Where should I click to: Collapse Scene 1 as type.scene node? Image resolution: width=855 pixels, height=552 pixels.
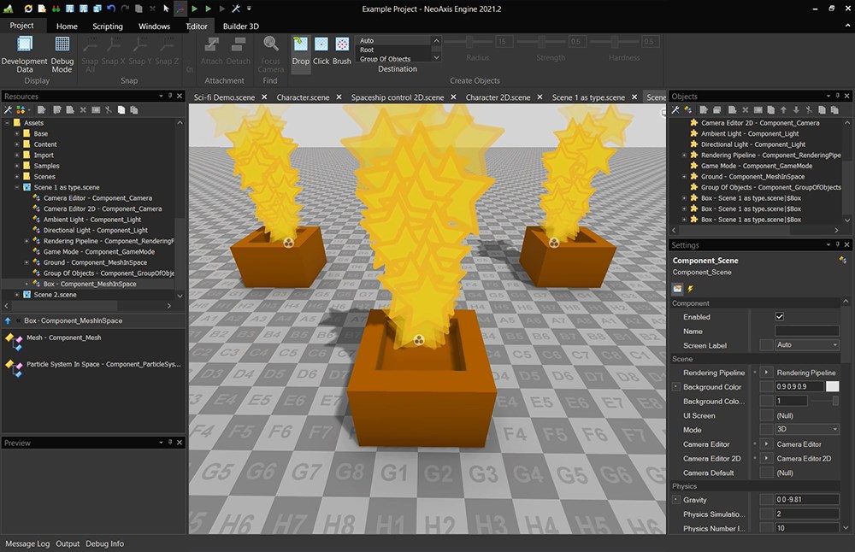[17, 187]
